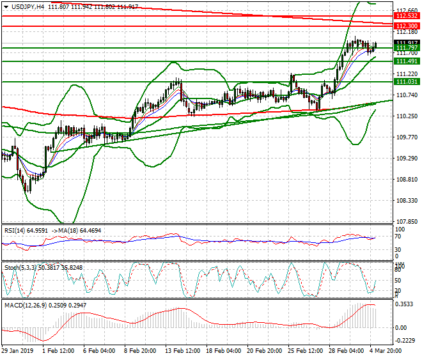Click the 4 Mar 20:00 time label
This screenshot has height=358, width=422.
(386, 351)
